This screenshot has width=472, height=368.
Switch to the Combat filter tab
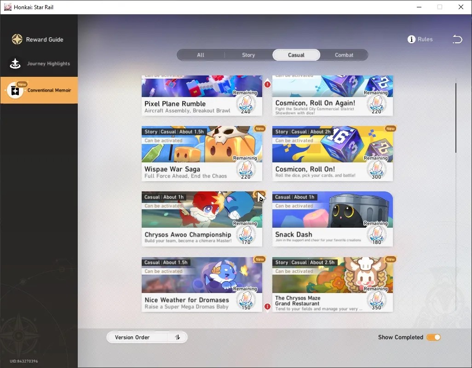[x=344, y=55]
